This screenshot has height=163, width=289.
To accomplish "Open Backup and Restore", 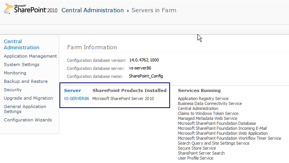I will 26,81.
